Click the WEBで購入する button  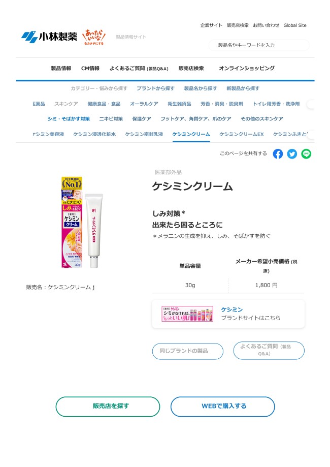coord(222,407)
